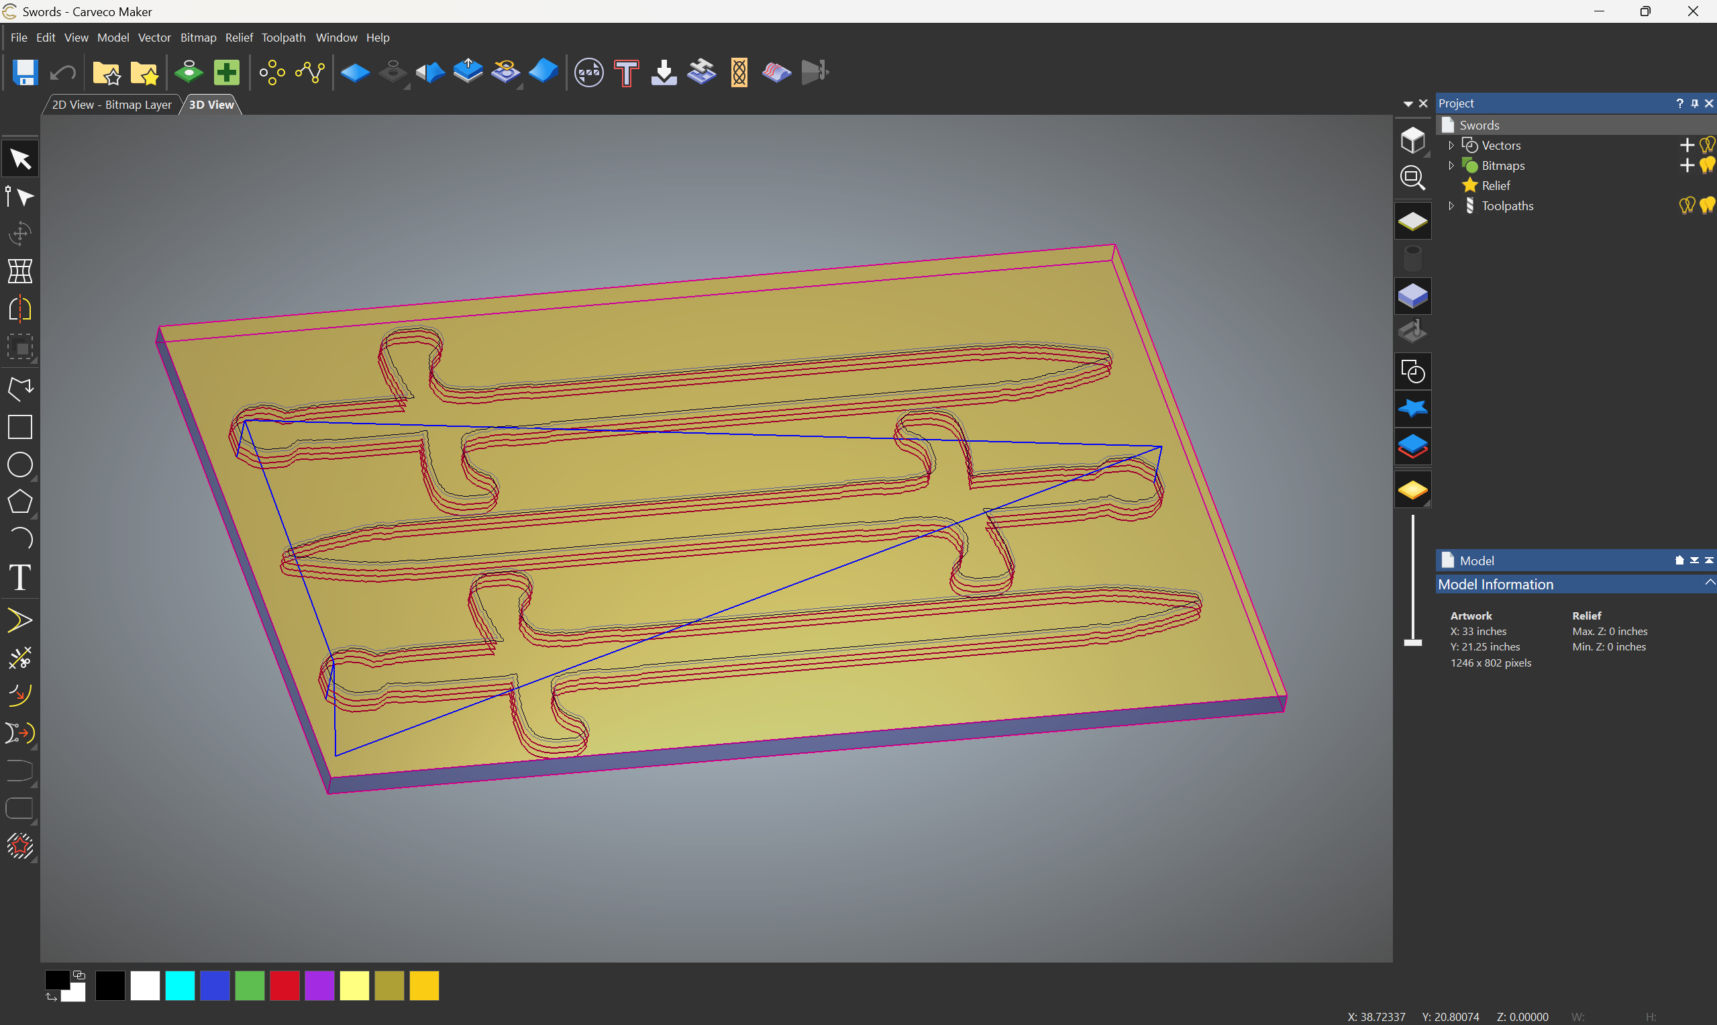Image resolution: width=1717 pixels, height=1025 pixels.
Task: Click the Save button in the toolbar
Action: [x=24, y=72]
